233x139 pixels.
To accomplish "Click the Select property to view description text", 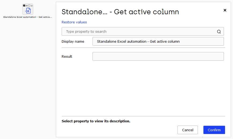I will (x=96, y=121).
